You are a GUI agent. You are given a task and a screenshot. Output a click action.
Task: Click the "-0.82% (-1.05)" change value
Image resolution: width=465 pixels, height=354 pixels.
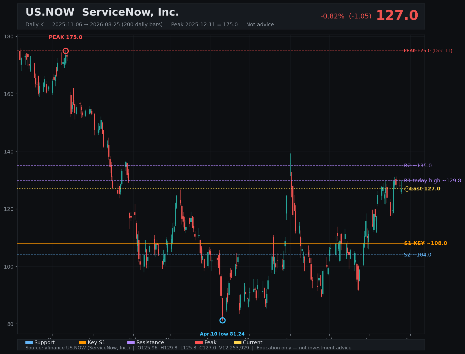346,16
